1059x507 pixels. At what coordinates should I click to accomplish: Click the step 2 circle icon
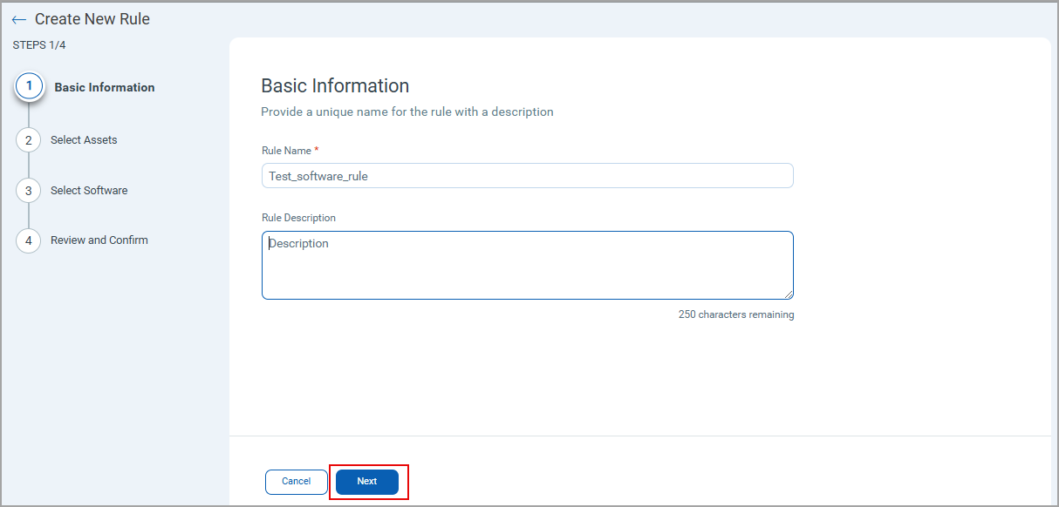coord(29,139)
